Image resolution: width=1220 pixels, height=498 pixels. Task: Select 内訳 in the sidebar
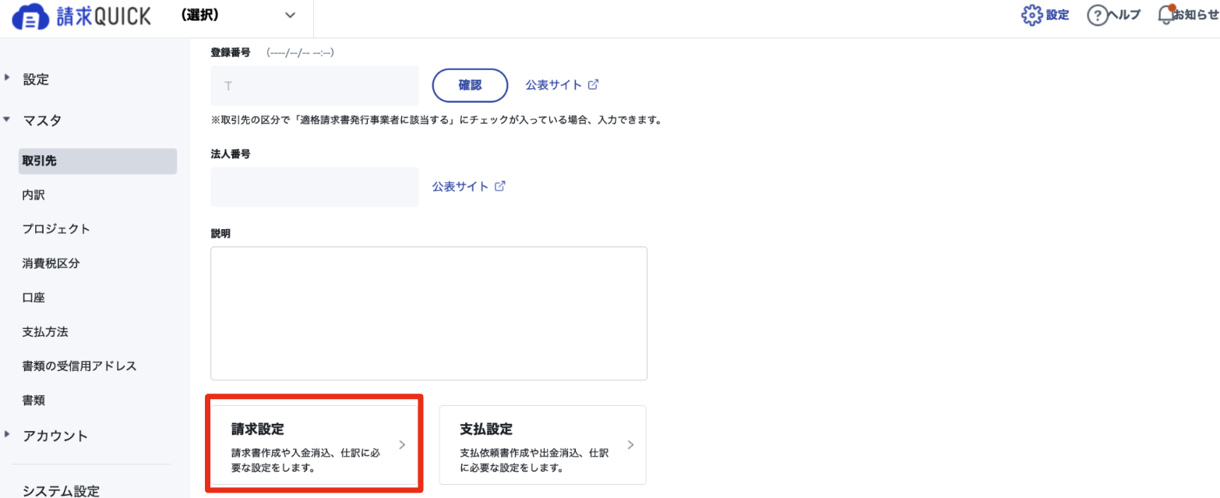(x=34, y=195)
